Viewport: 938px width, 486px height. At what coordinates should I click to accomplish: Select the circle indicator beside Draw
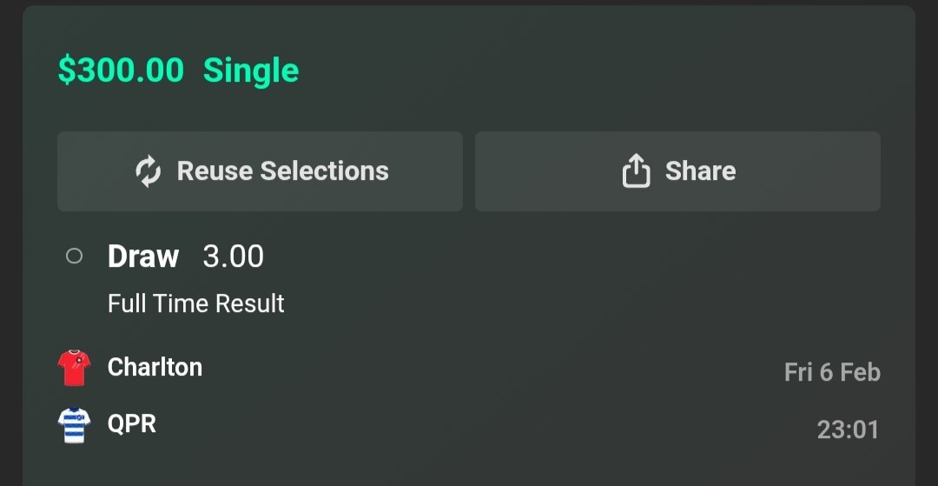click(x=75, y=256)
